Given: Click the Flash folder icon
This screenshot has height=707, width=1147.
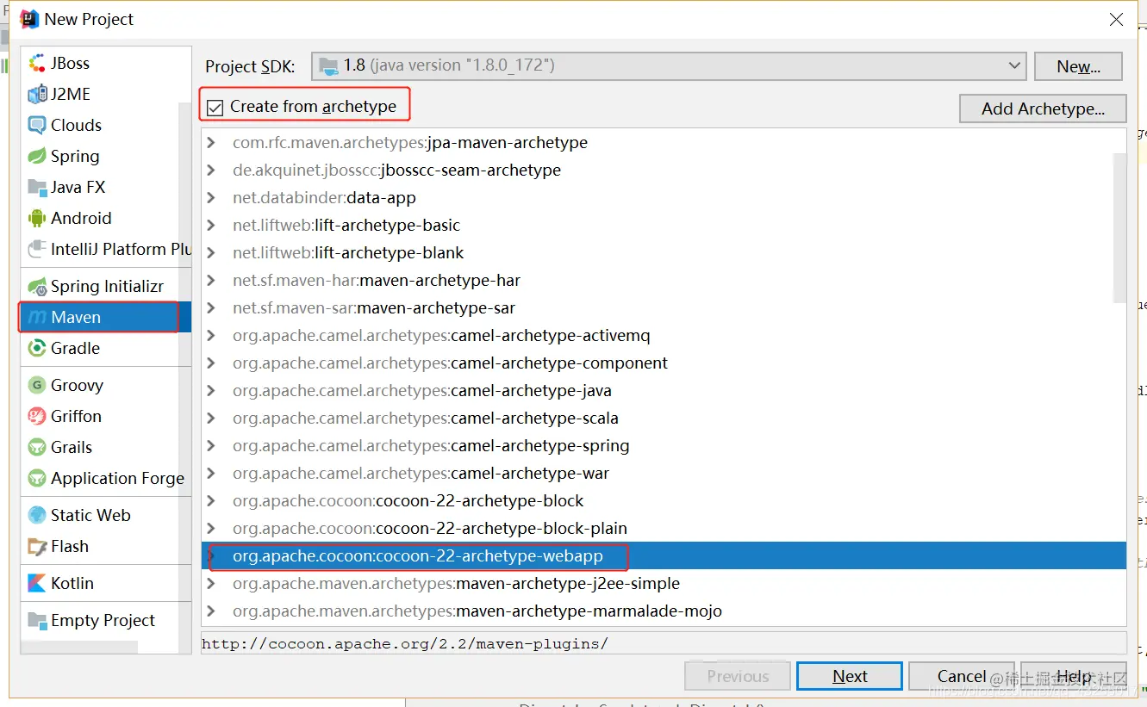Looking at the screenshot, I should click(x=36, y=546).
